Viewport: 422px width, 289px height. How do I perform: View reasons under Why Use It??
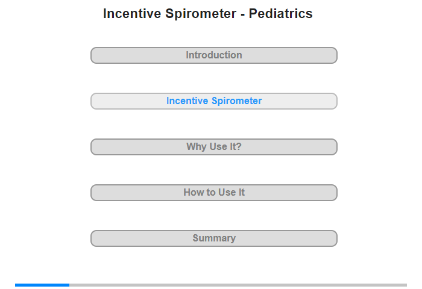pyautogui.click(x=213, y=147)
